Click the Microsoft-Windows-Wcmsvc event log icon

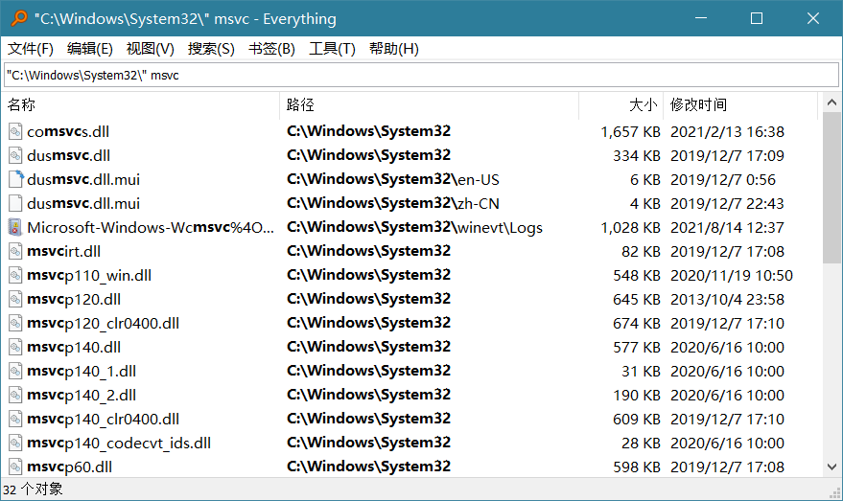(15, 228)
